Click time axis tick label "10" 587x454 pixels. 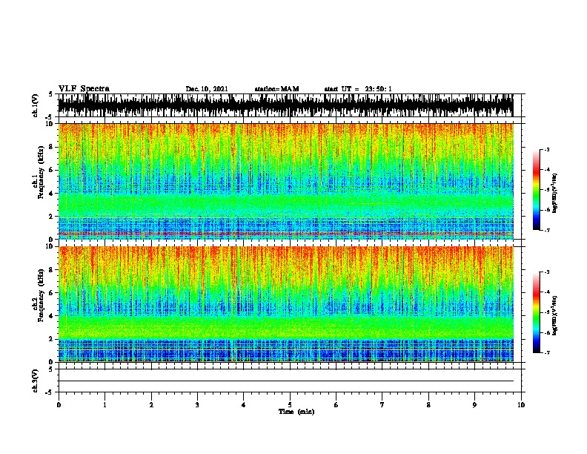pyautogui.click(x=521, y=405)
